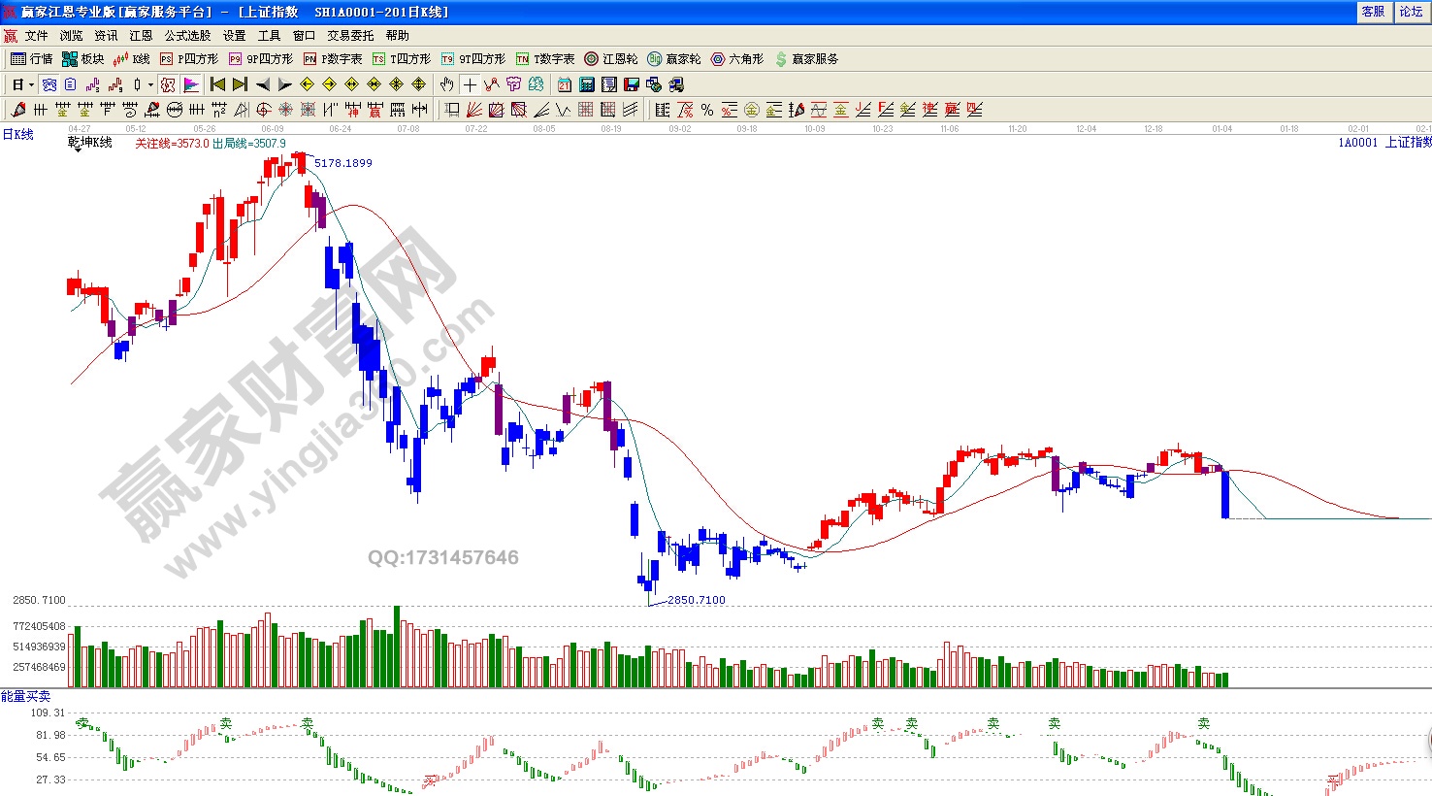Open the calculator icon in toolbar
This screenshot has height=796, width=1432.
tap(587, 84)
